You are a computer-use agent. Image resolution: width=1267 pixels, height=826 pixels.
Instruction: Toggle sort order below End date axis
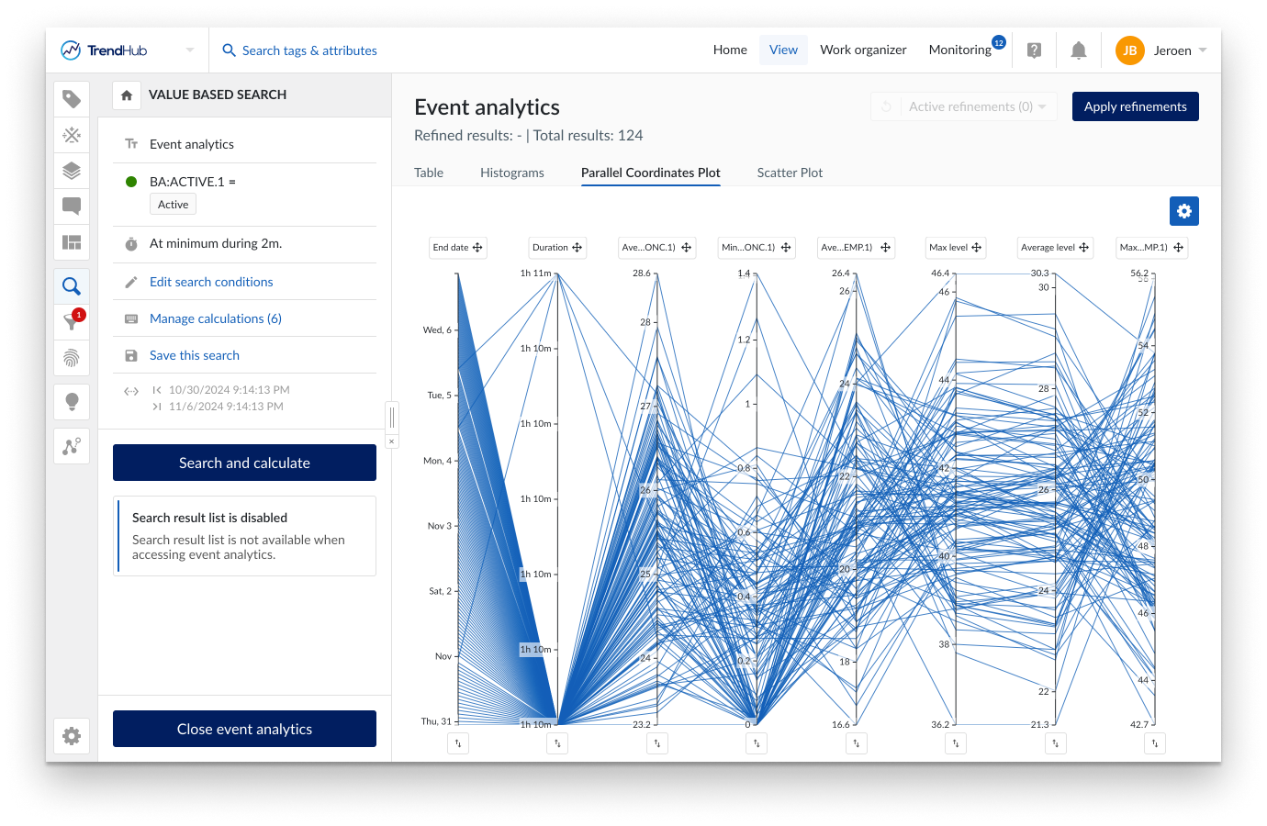458,743
